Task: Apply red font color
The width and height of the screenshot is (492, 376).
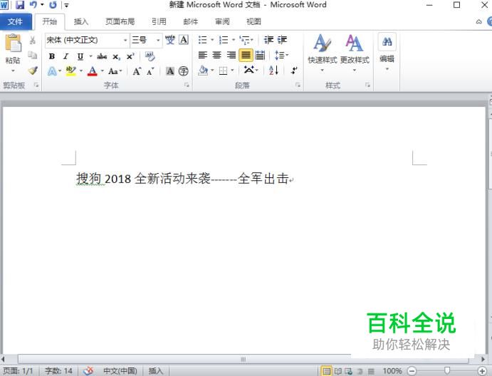Action: pyautogui.click(x=93, y=71)
